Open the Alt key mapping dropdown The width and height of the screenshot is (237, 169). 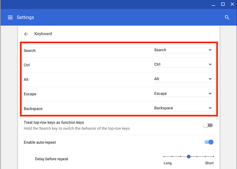[184, 79]
